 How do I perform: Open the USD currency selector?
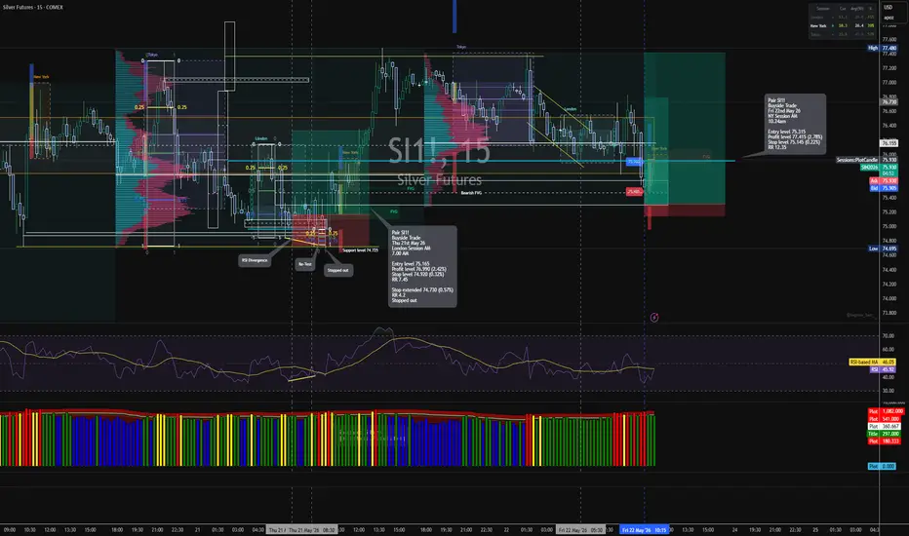[x=889, y=8]
